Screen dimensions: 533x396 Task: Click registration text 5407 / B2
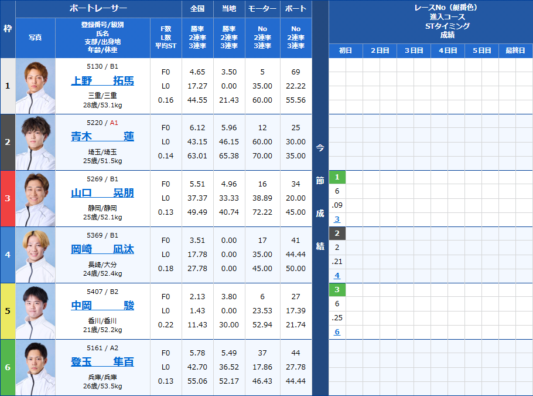click(102, 292)
